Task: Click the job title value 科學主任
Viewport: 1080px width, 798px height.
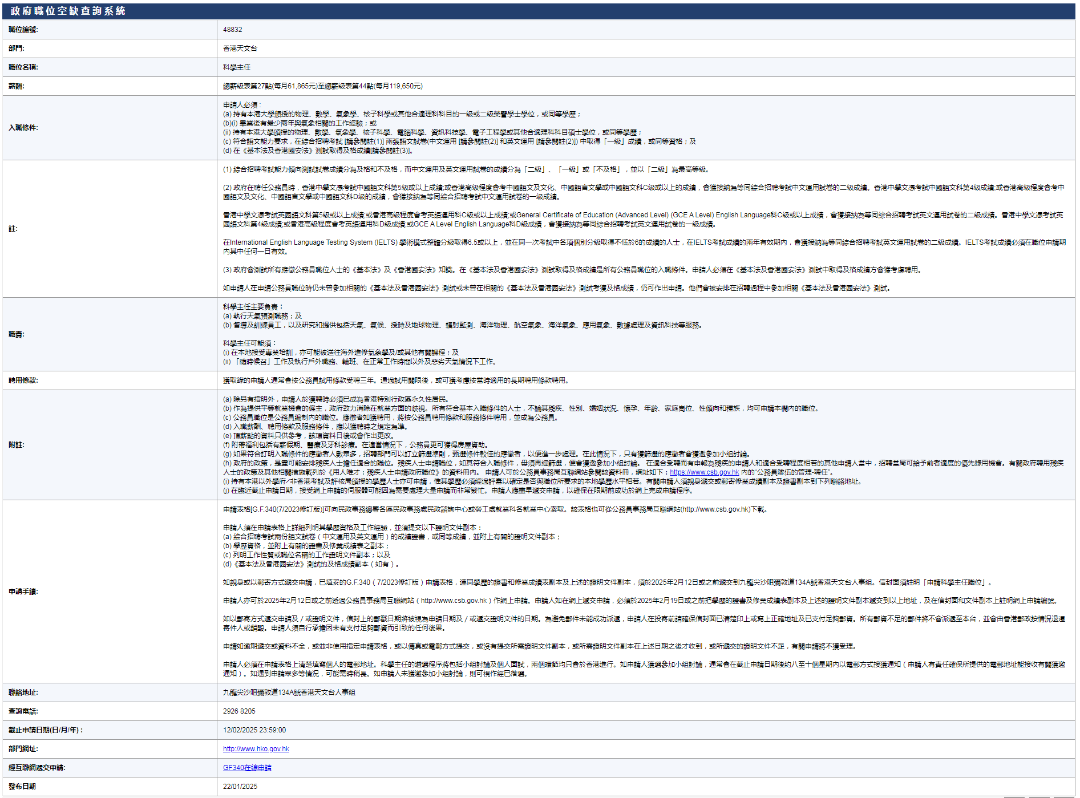Action: click(237, 67)
